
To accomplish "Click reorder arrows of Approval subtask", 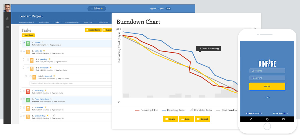I will pos(26,76).
